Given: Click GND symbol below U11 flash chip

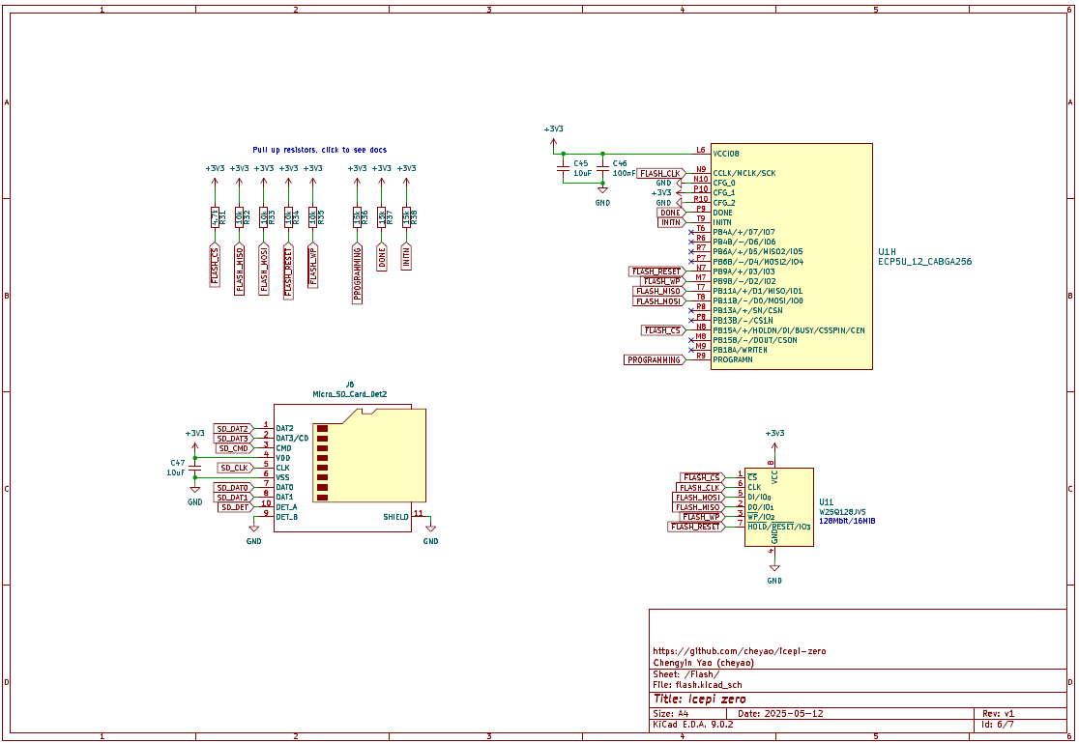Looking at the screenshot, I should click(x=774, y=569).
